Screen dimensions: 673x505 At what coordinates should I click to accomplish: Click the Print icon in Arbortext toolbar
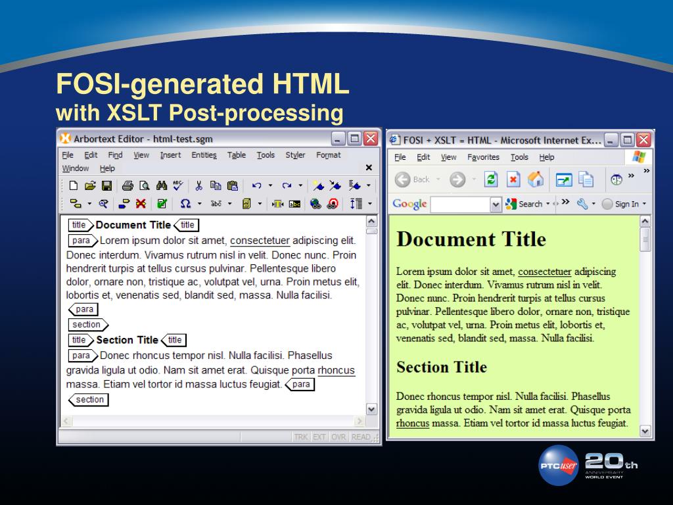[x=128, y=185]
